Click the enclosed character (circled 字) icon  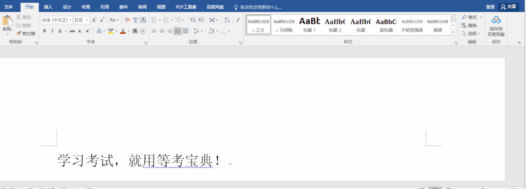pos(143,31)
